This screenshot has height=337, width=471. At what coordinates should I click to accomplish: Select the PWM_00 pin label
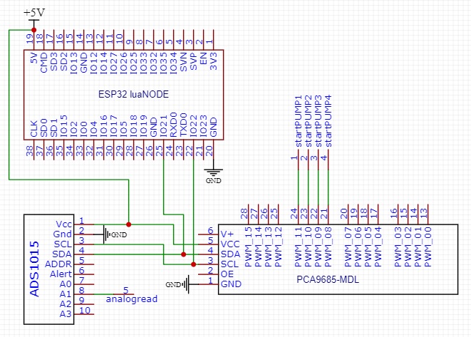pos(428,247)
